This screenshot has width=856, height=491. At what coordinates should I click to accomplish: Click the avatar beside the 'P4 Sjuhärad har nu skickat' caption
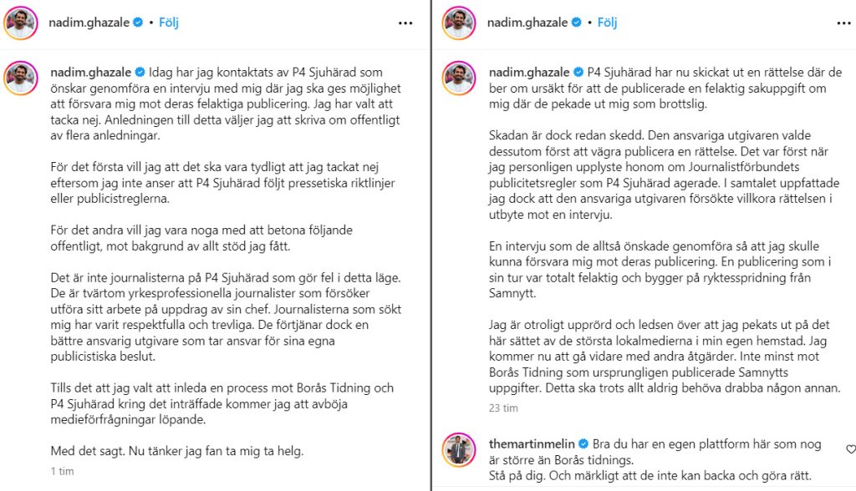[458, 78]
